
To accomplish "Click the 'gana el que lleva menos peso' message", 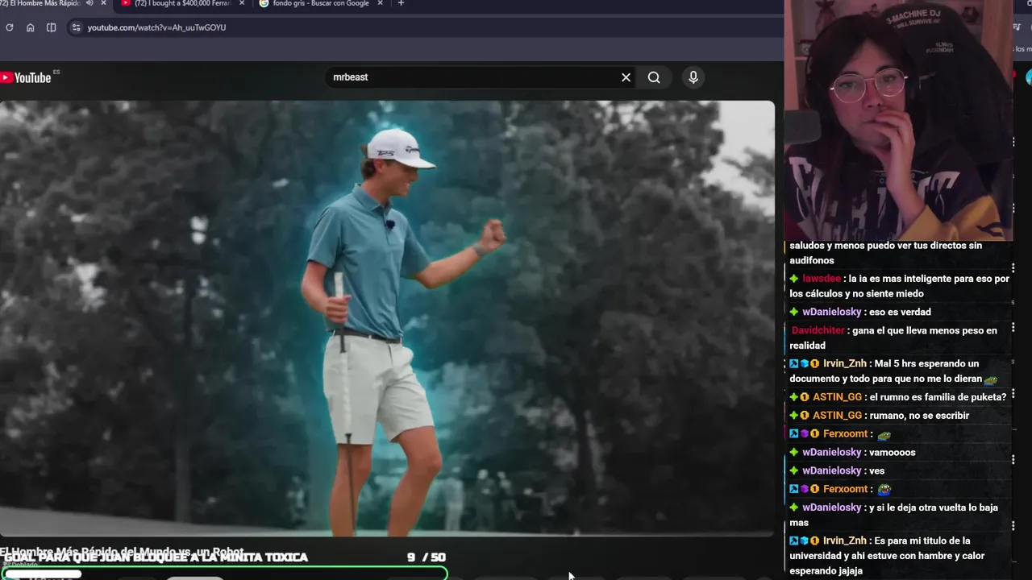I will click(893, 338).
